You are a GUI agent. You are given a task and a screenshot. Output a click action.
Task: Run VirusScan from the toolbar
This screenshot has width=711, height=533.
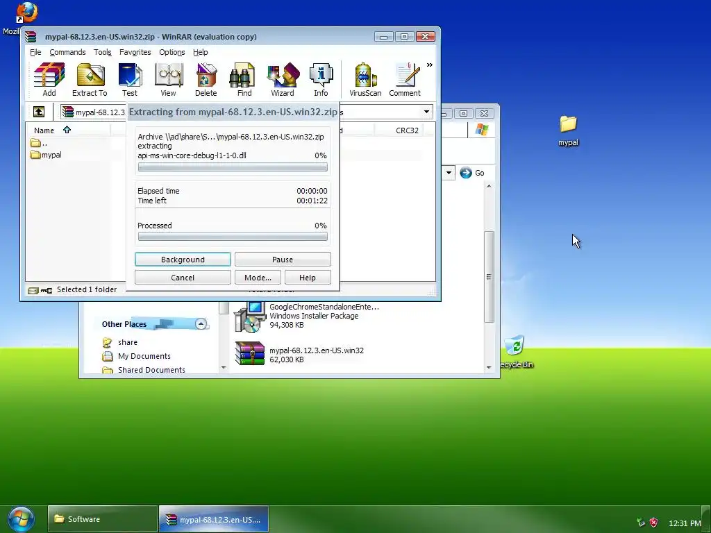pyautogui.click(x=365, y=80)
